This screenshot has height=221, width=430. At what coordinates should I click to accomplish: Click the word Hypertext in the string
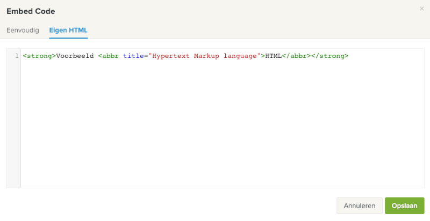(170, 56)
